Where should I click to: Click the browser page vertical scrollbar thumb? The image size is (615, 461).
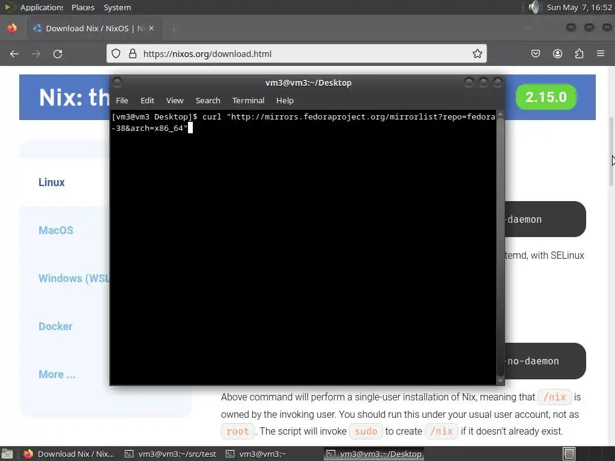point(611,151)
